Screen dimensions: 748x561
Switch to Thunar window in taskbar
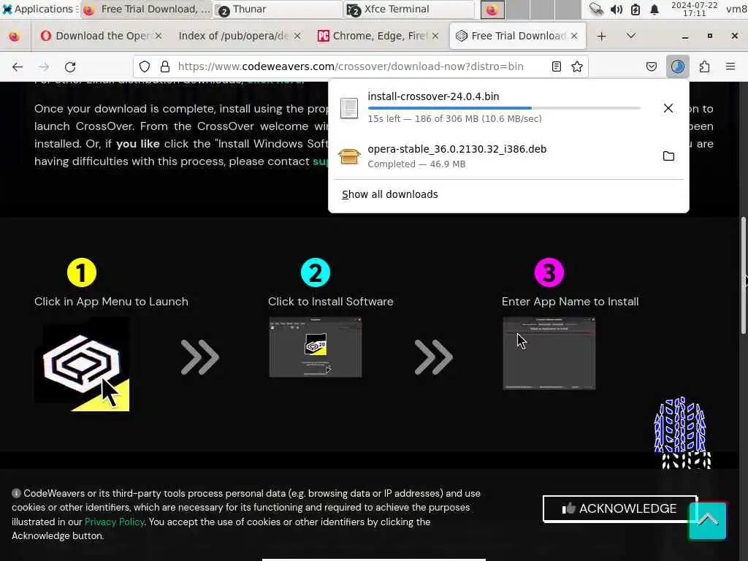click(277, 9)
